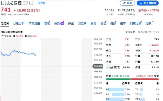Click the 內盤 4,367(46.66%) value
This screenshot has width=163, height=101.
[x=120, y=76]
